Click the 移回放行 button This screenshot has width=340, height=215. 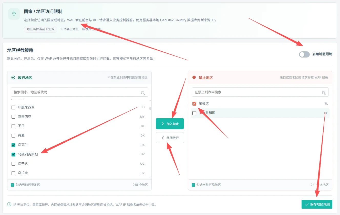170,138
